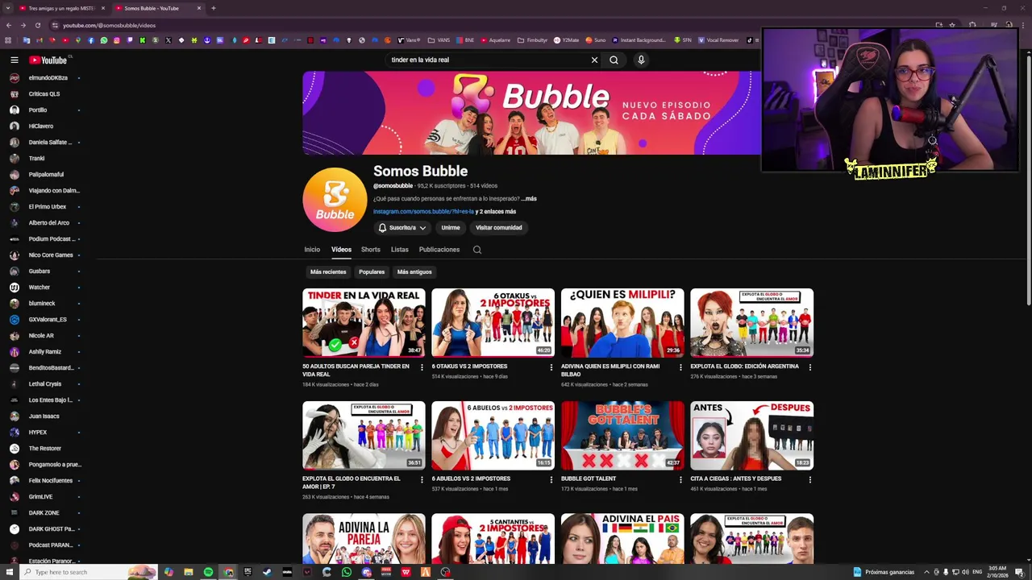Switch to the Listas tab

(400, 250)
